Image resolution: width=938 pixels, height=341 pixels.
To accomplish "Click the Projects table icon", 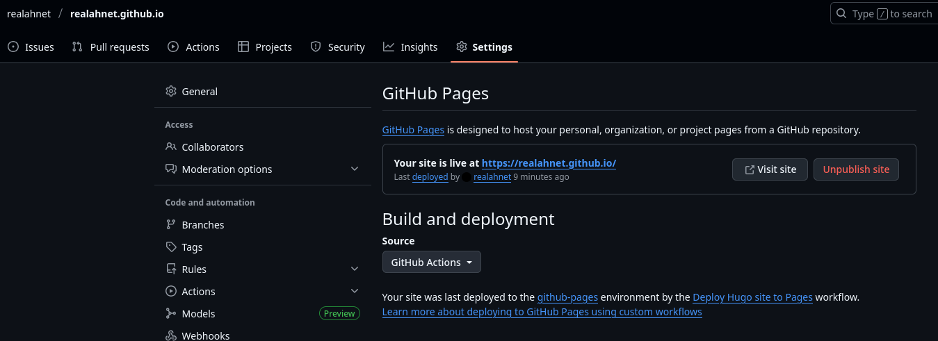I will point(243,47).
